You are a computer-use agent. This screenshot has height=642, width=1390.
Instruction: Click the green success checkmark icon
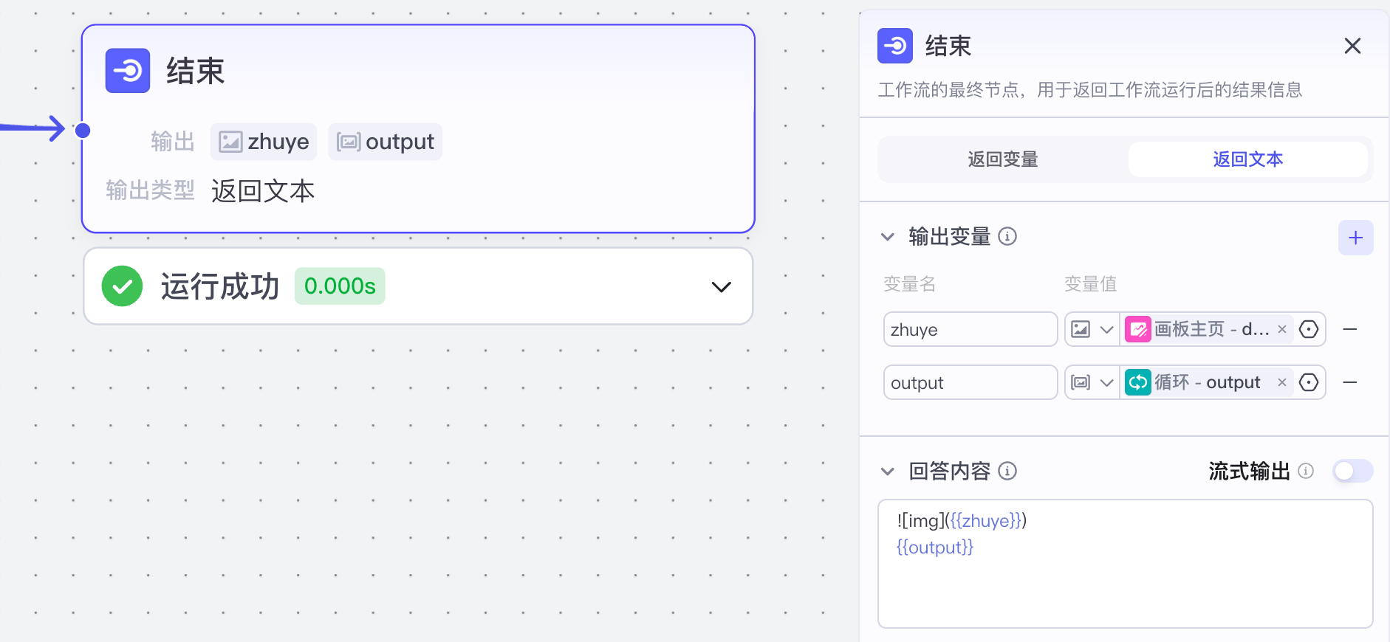point(122,286)
